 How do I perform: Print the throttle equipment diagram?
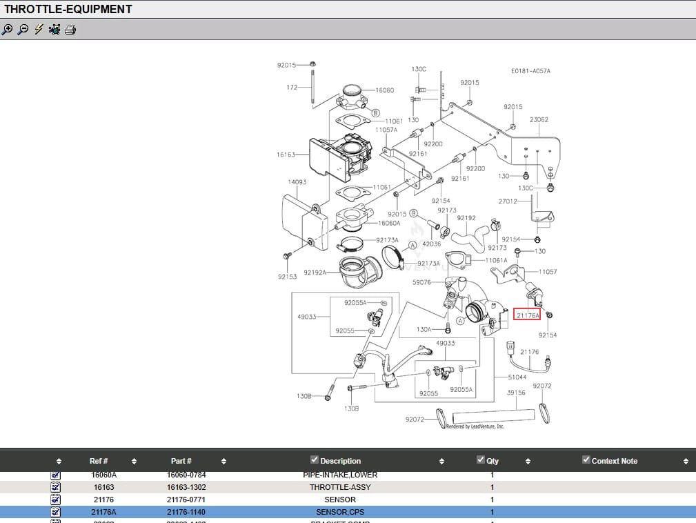pos(70,30)
